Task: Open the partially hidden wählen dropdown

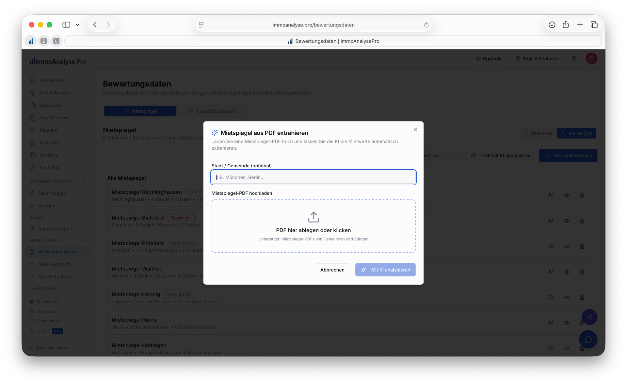Action: pos(443,156)
